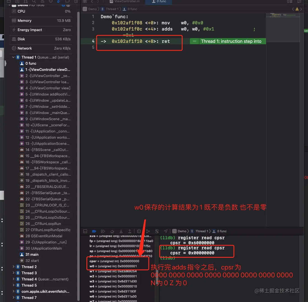Select the Find navigator magnifying glass icon
308x302 pixels.
34,2
